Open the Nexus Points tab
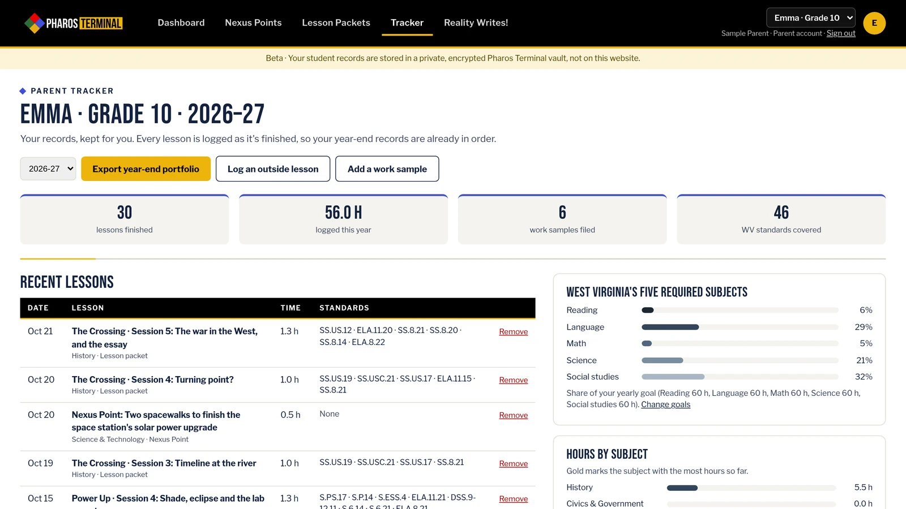Viewport: 906px width, 509px height. [253, 23]
